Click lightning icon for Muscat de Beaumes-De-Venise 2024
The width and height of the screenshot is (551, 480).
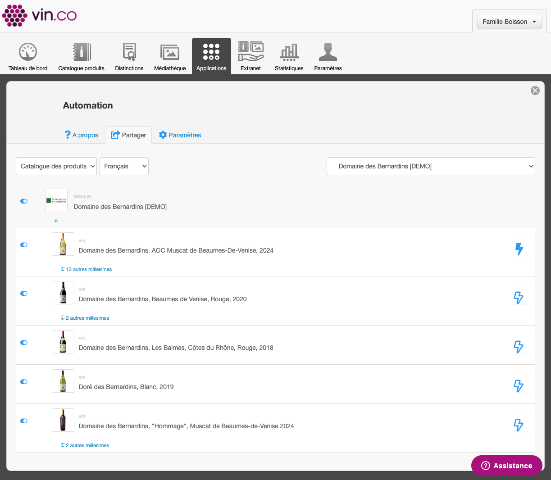(x=519, y=249)
